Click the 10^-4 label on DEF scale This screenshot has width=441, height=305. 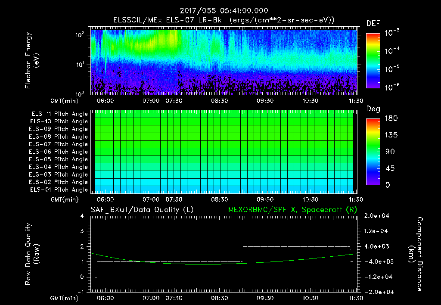[392, 51]
